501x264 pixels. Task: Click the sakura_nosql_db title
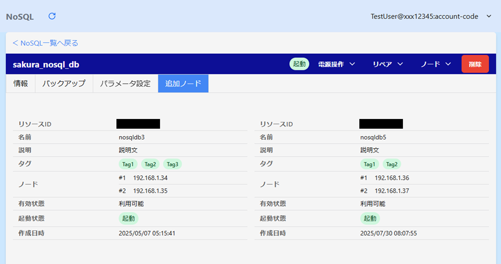tap(46, 64)
